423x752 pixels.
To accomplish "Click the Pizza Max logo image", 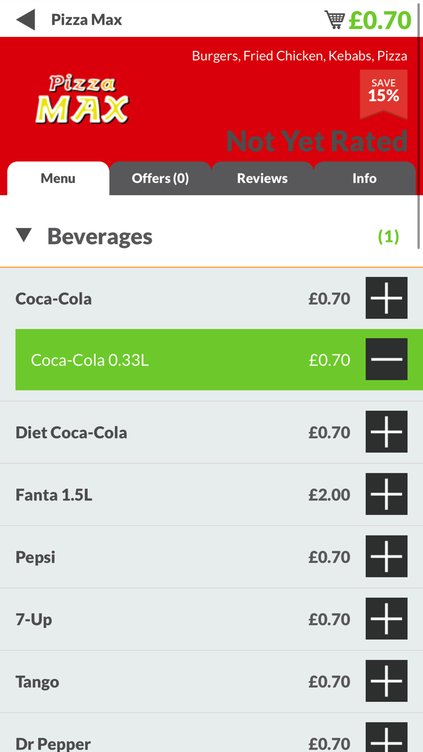I will 82,99.
